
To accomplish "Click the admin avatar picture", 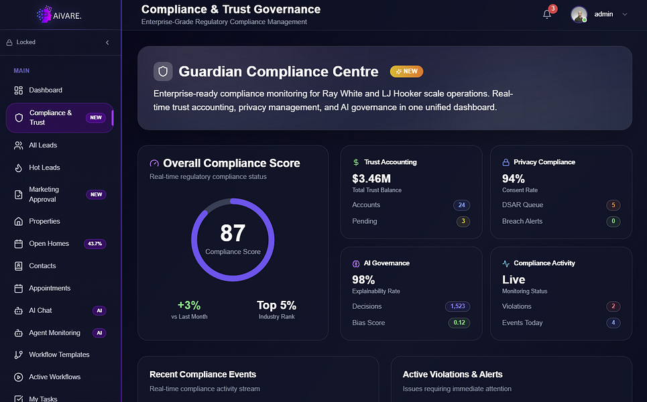I will pyautogui.click(x=579, y=15).
